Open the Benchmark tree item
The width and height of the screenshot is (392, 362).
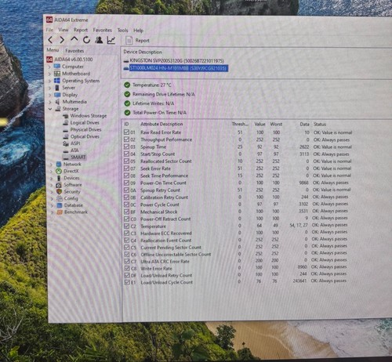(76, 212)
